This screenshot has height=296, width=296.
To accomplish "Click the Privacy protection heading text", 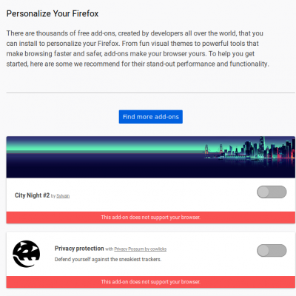I will [x=79, y=249].
